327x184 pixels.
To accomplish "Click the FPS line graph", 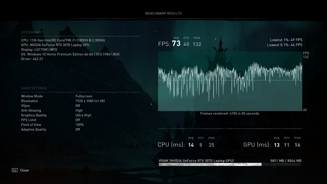I will click(230, 81).
